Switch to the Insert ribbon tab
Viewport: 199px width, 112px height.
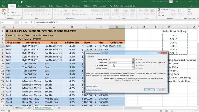(x=20, y=6)
